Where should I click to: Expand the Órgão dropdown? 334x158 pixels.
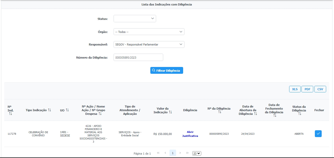149,32
